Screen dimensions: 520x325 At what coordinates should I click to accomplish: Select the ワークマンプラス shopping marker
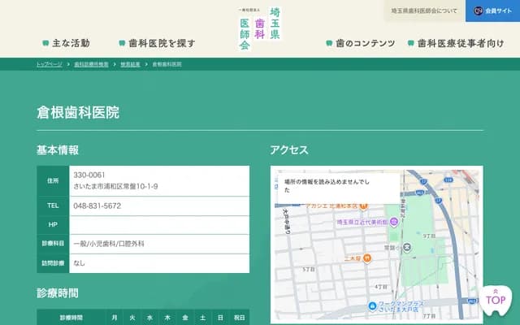[x=372, y=305]
